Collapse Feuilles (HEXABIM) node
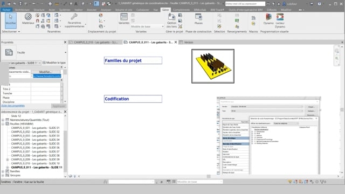Image resolution: width=345 pixels, height=194 pixels. (3, 124)
